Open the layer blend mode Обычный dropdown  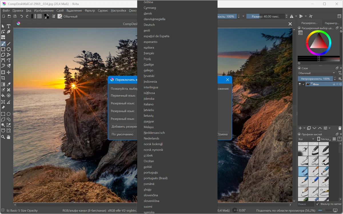317,73
